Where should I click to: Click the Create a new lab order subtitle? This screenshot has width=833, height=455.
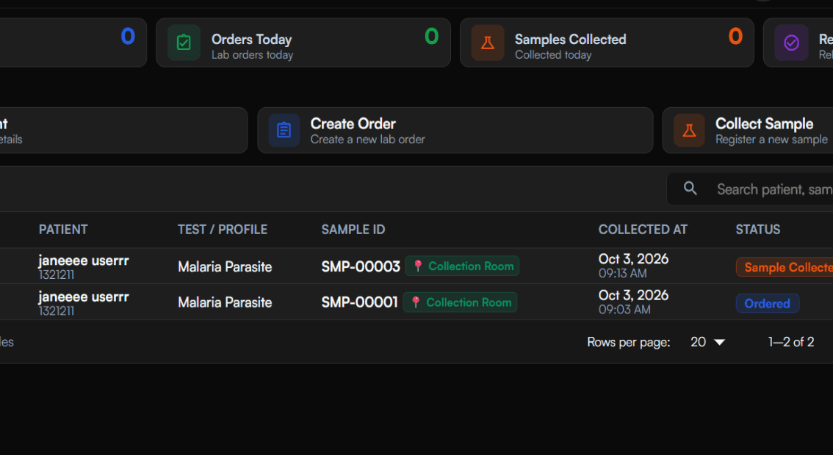[367, 139]
